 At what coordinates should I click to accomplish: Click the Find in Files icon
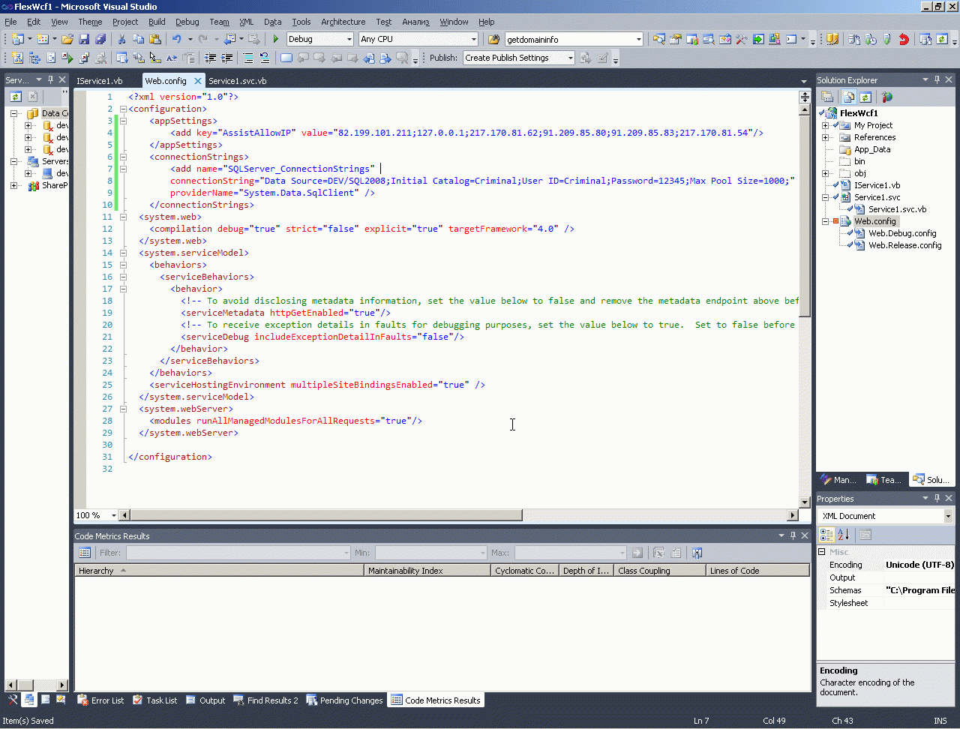pos(493,39)
